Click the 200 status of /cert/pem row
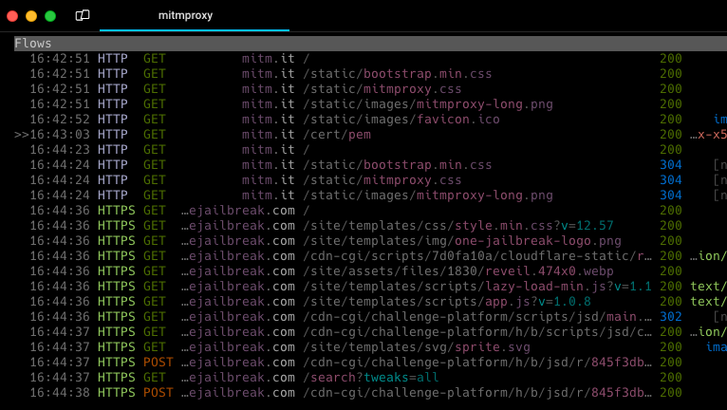The height and width of the screenshot is (410, 727). click(x=671, y=135)
